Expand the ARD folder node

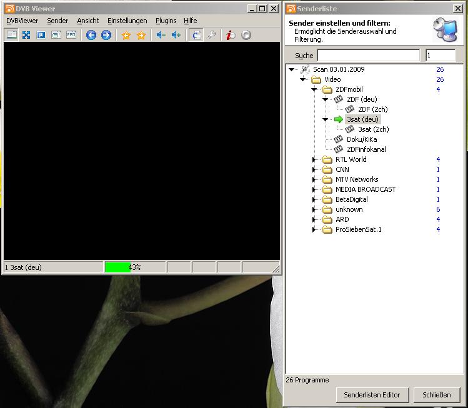(x=314, y=220)
